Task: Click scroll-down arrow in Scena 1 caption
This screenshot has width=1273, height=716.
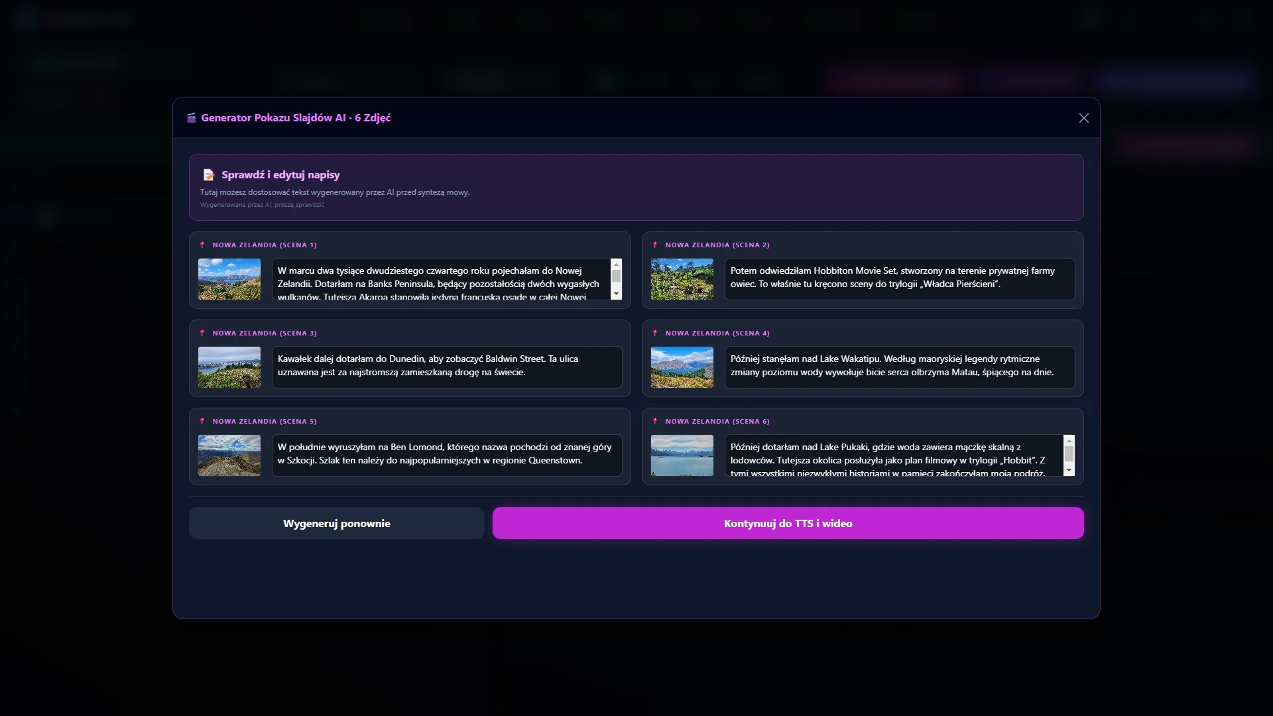Action: (616, 294)
